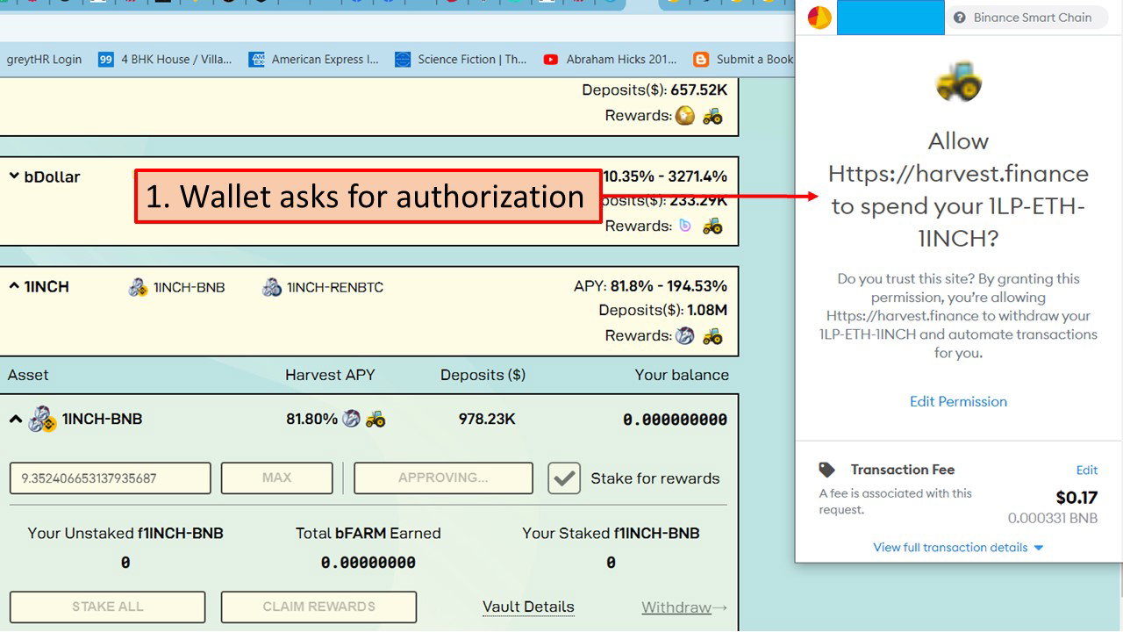Open the American Express bookmark
Image resolution: width=1123 pixels, height=632 pixels.
[x=314, y=60]
